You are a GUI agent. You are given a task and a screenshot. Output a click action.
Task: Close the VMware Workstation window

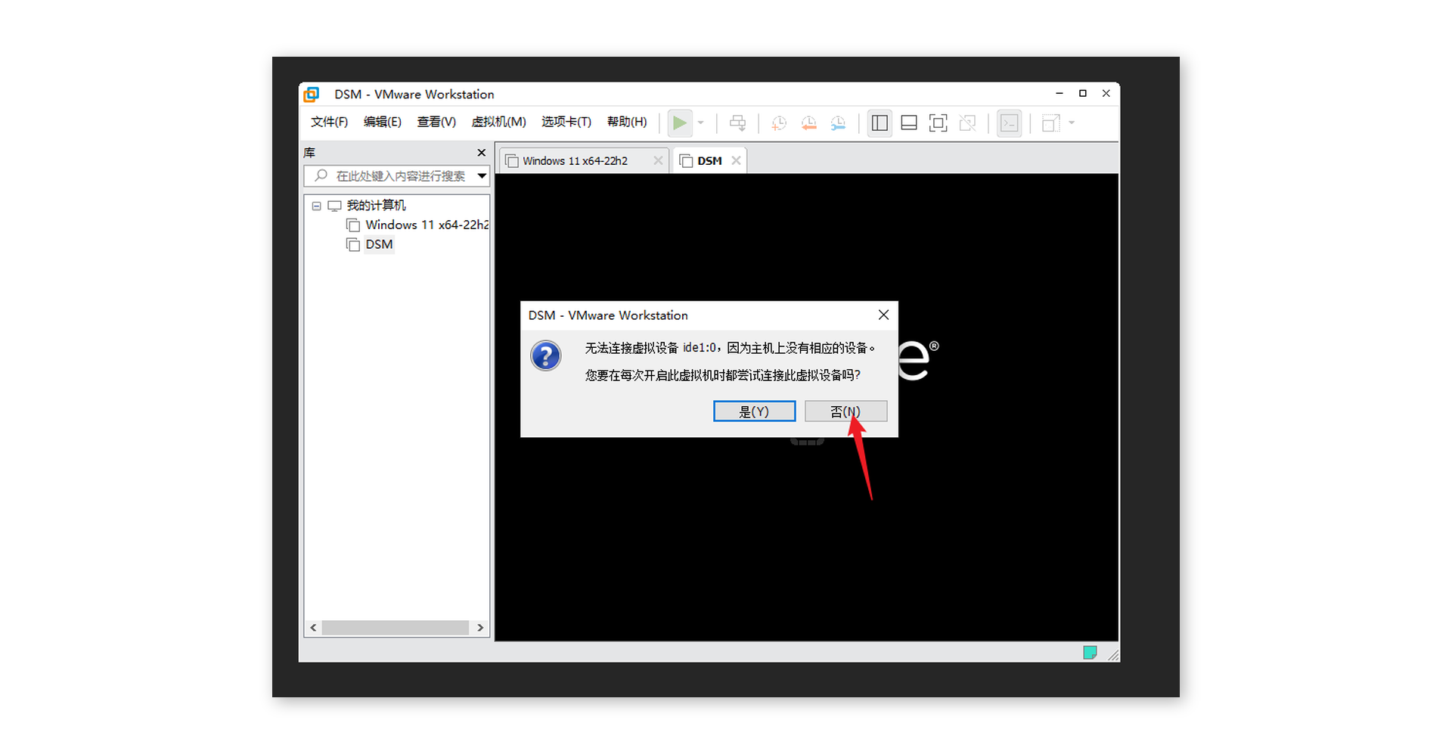1106,94
